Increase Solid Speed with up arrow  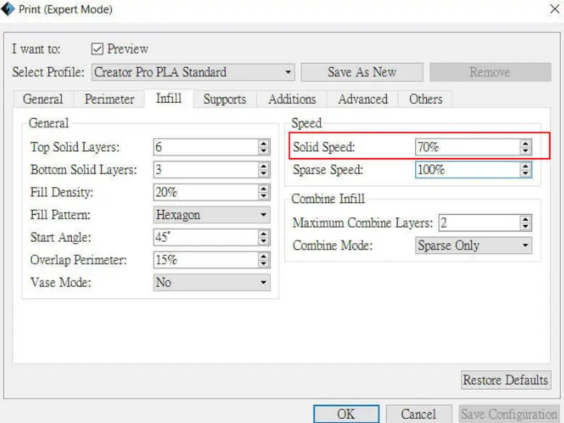pos(525,144)
